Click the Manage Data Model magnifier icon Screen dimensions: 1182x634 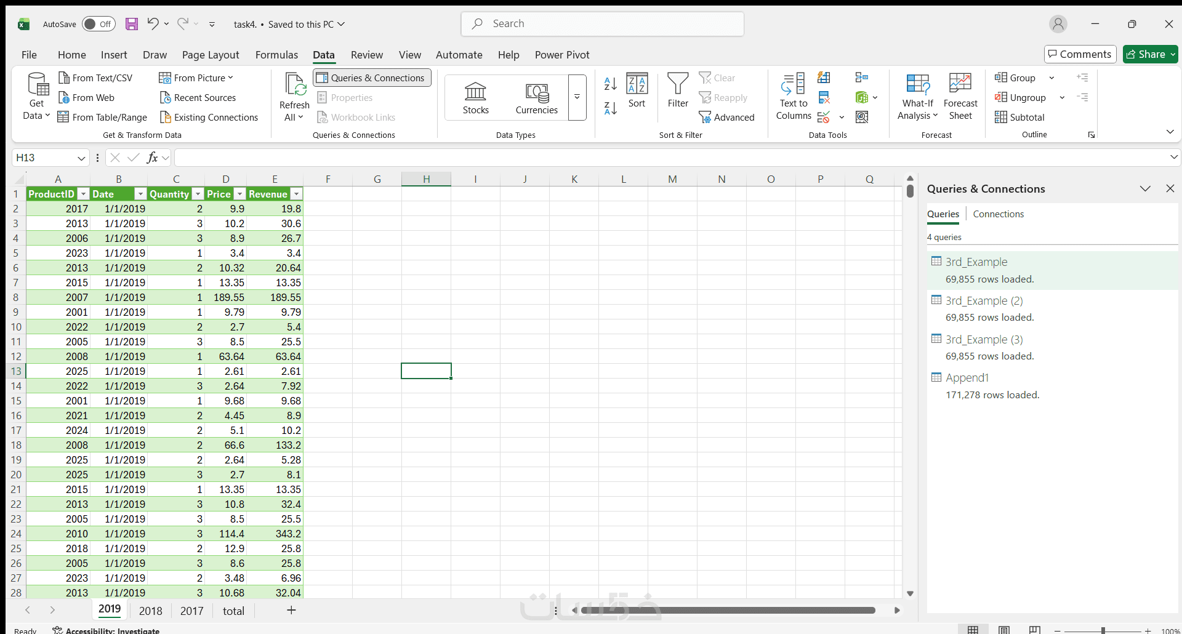pyautogui.click(x=862, y=117)
